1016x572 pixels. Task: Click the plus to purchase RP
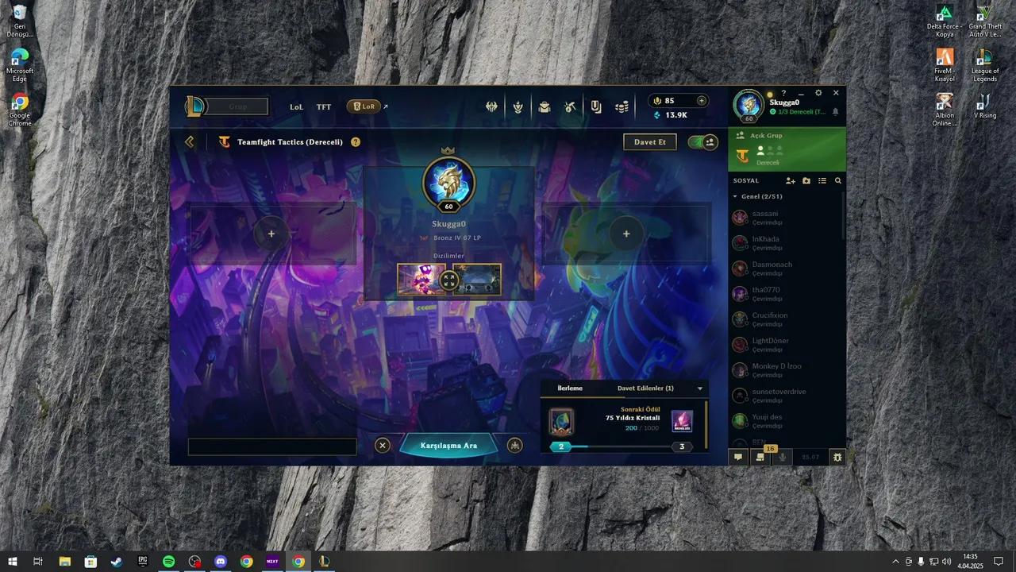tap(702, 101)
